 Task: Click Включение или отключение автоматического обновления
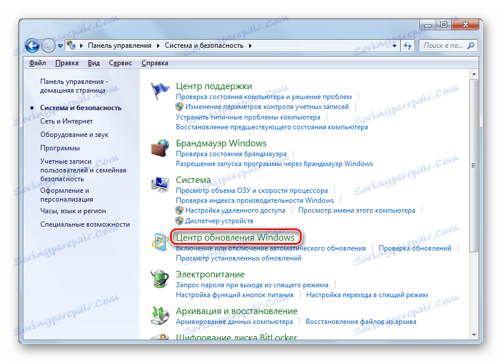click(x=271, y=248)
